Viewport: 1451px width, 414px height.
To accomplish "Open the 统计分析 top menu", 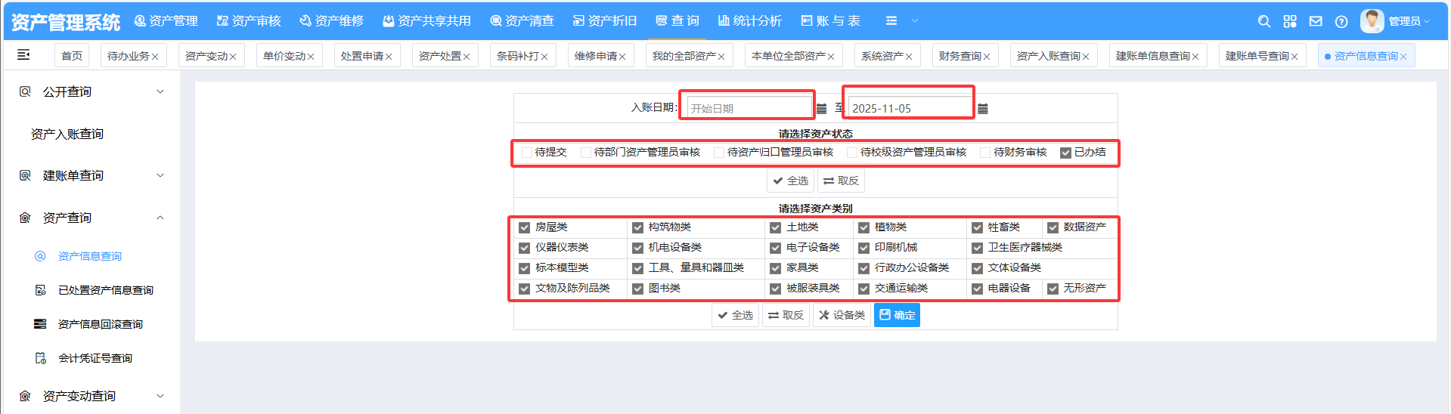I will click(749, 21).
